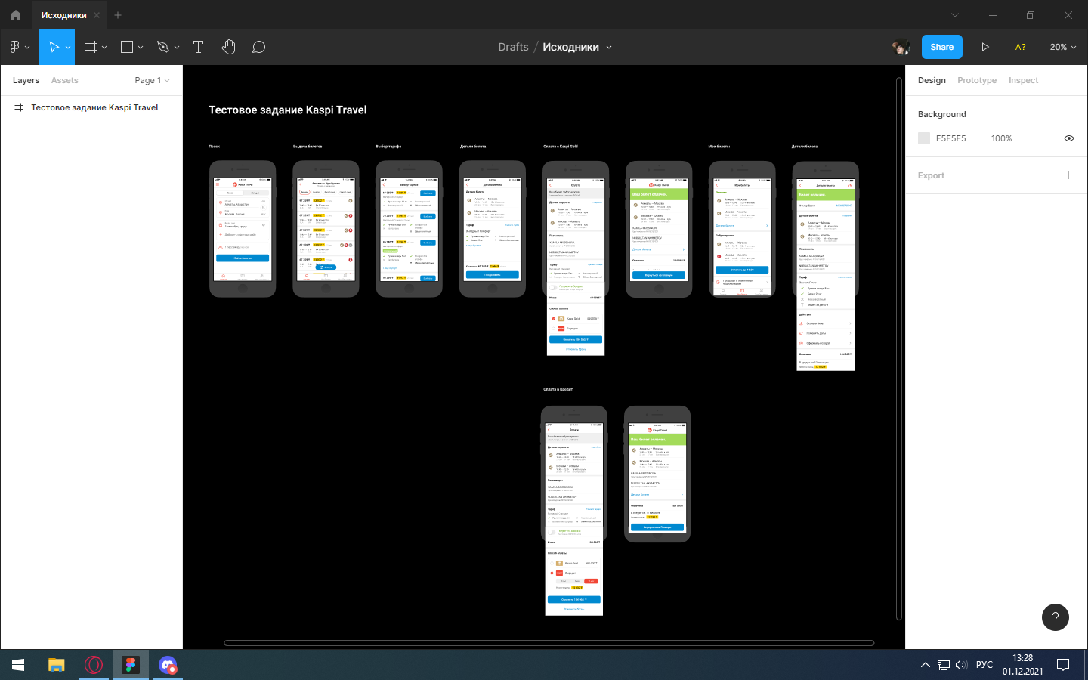Screen dimensions: 1088x680
Task: Open tab list chevron in title bar
Action: point(955,15)
